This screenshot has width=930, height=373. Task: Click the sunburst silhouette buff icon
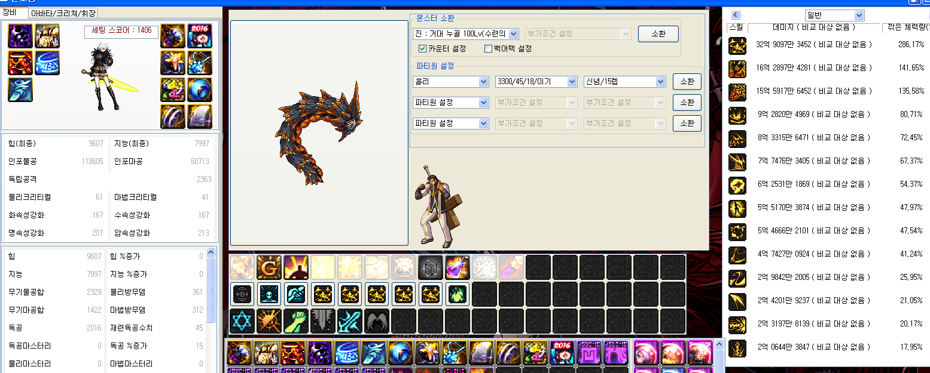296,267
